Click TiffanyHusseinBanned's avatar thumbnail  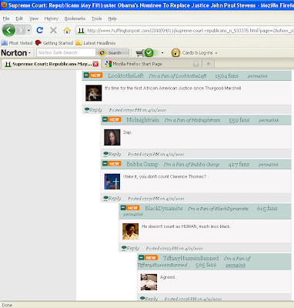(x=149, y=282)
